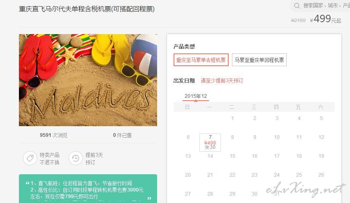Screen dimensions: 350x203
Task: Click the ¥499元起 price label
Action: pos(325,19)
